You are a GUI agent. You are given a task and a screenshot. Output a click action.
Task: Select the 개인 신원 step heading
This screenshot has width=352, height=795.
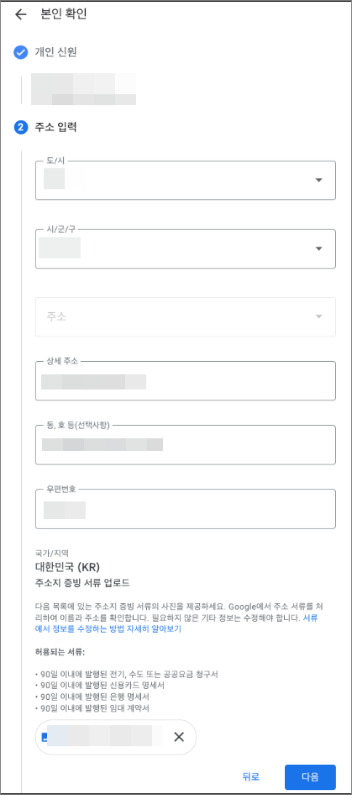(55, 52)
